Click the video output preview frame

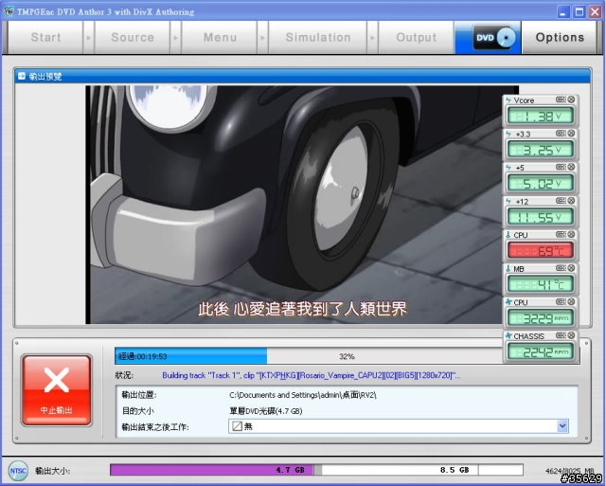[301, 205]
